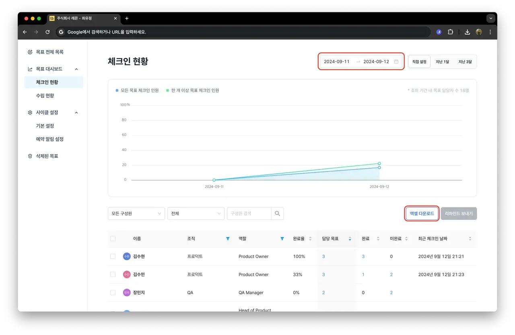Click the browser back arrow
Viewport: 515px width, 335px height.
tap(25, 32)
